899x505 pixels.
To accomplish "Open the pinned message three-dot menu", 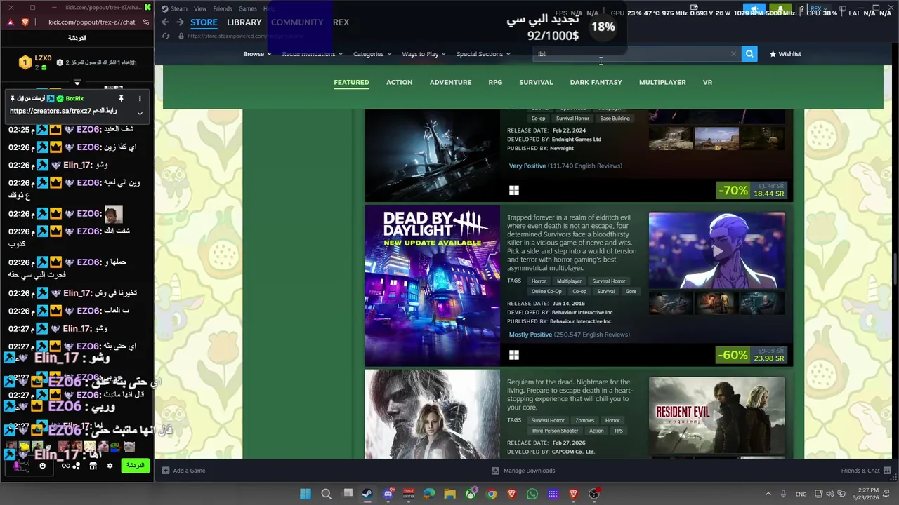I will [x=140, y=99].
